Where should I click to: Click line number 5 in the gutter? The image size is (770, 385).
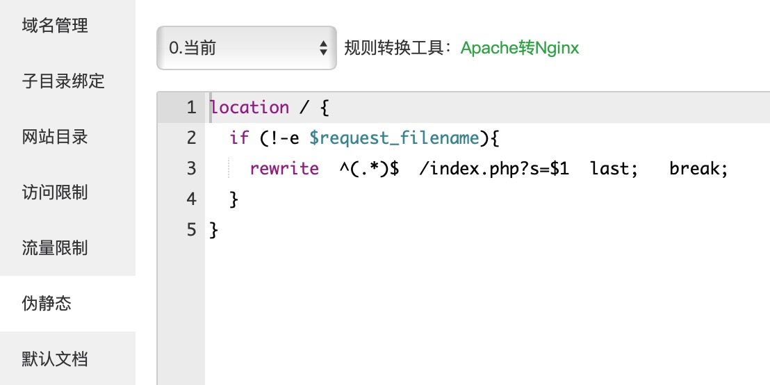(191, 230)
